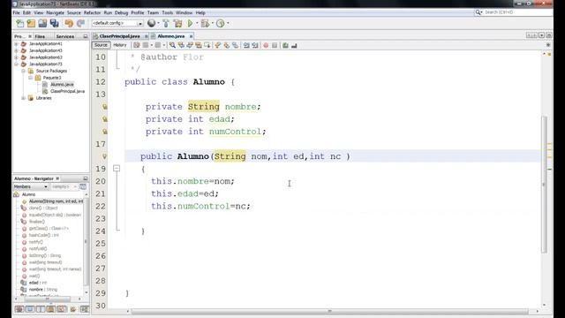Open the File menu
Screen dimensions: 565x318
tap(17, 12)
